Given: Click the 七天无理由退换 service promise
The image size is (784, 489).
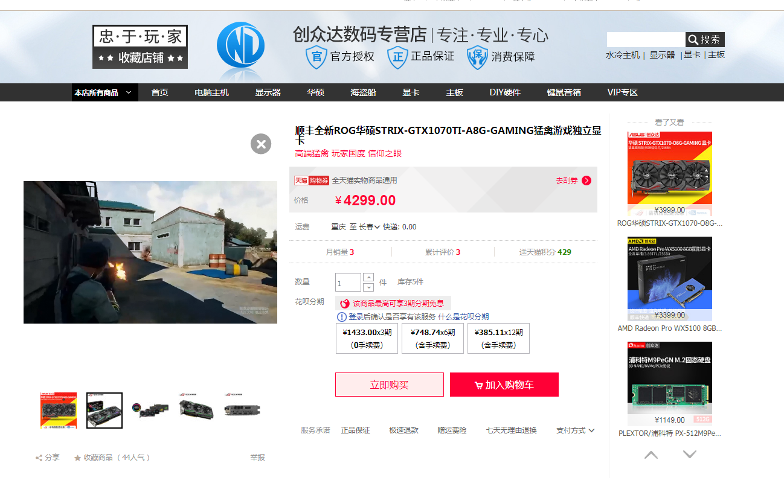Looking at the screenshot, I should tap(511, 430).
